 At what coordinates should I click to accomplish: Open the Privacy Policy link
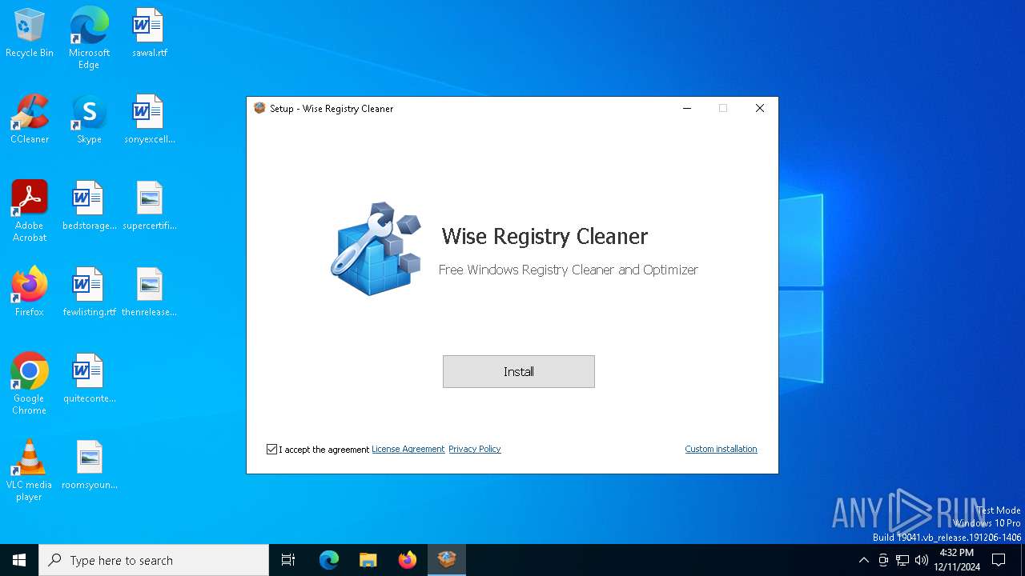tap(474, 449)
